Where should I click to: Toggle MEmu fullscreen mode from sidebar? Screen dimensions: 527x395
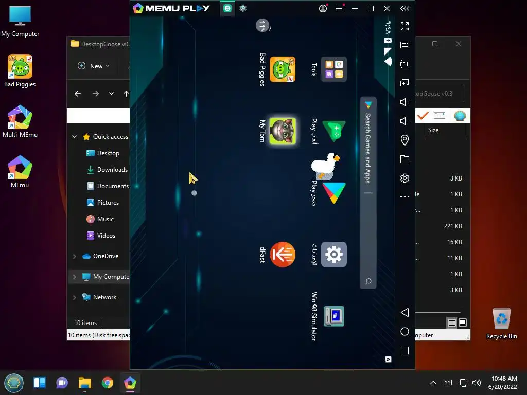(x=405, y=26)
